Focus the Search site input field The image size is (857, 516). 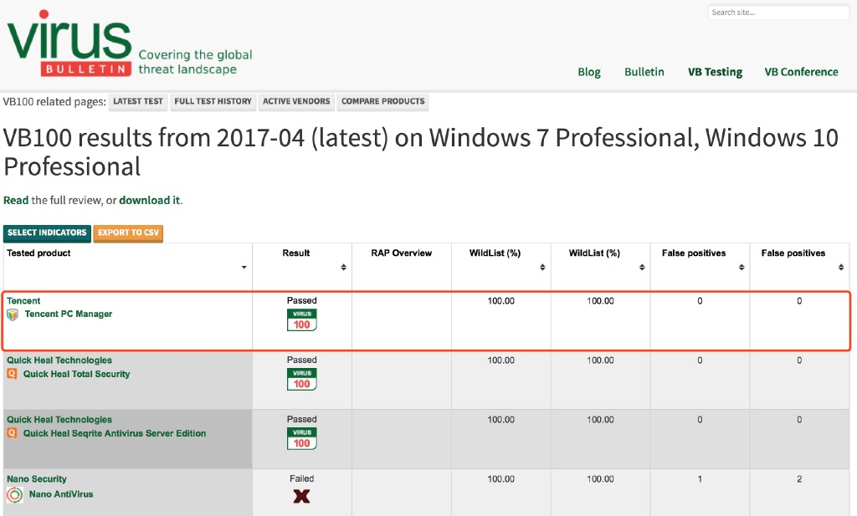tap(777, 13)
